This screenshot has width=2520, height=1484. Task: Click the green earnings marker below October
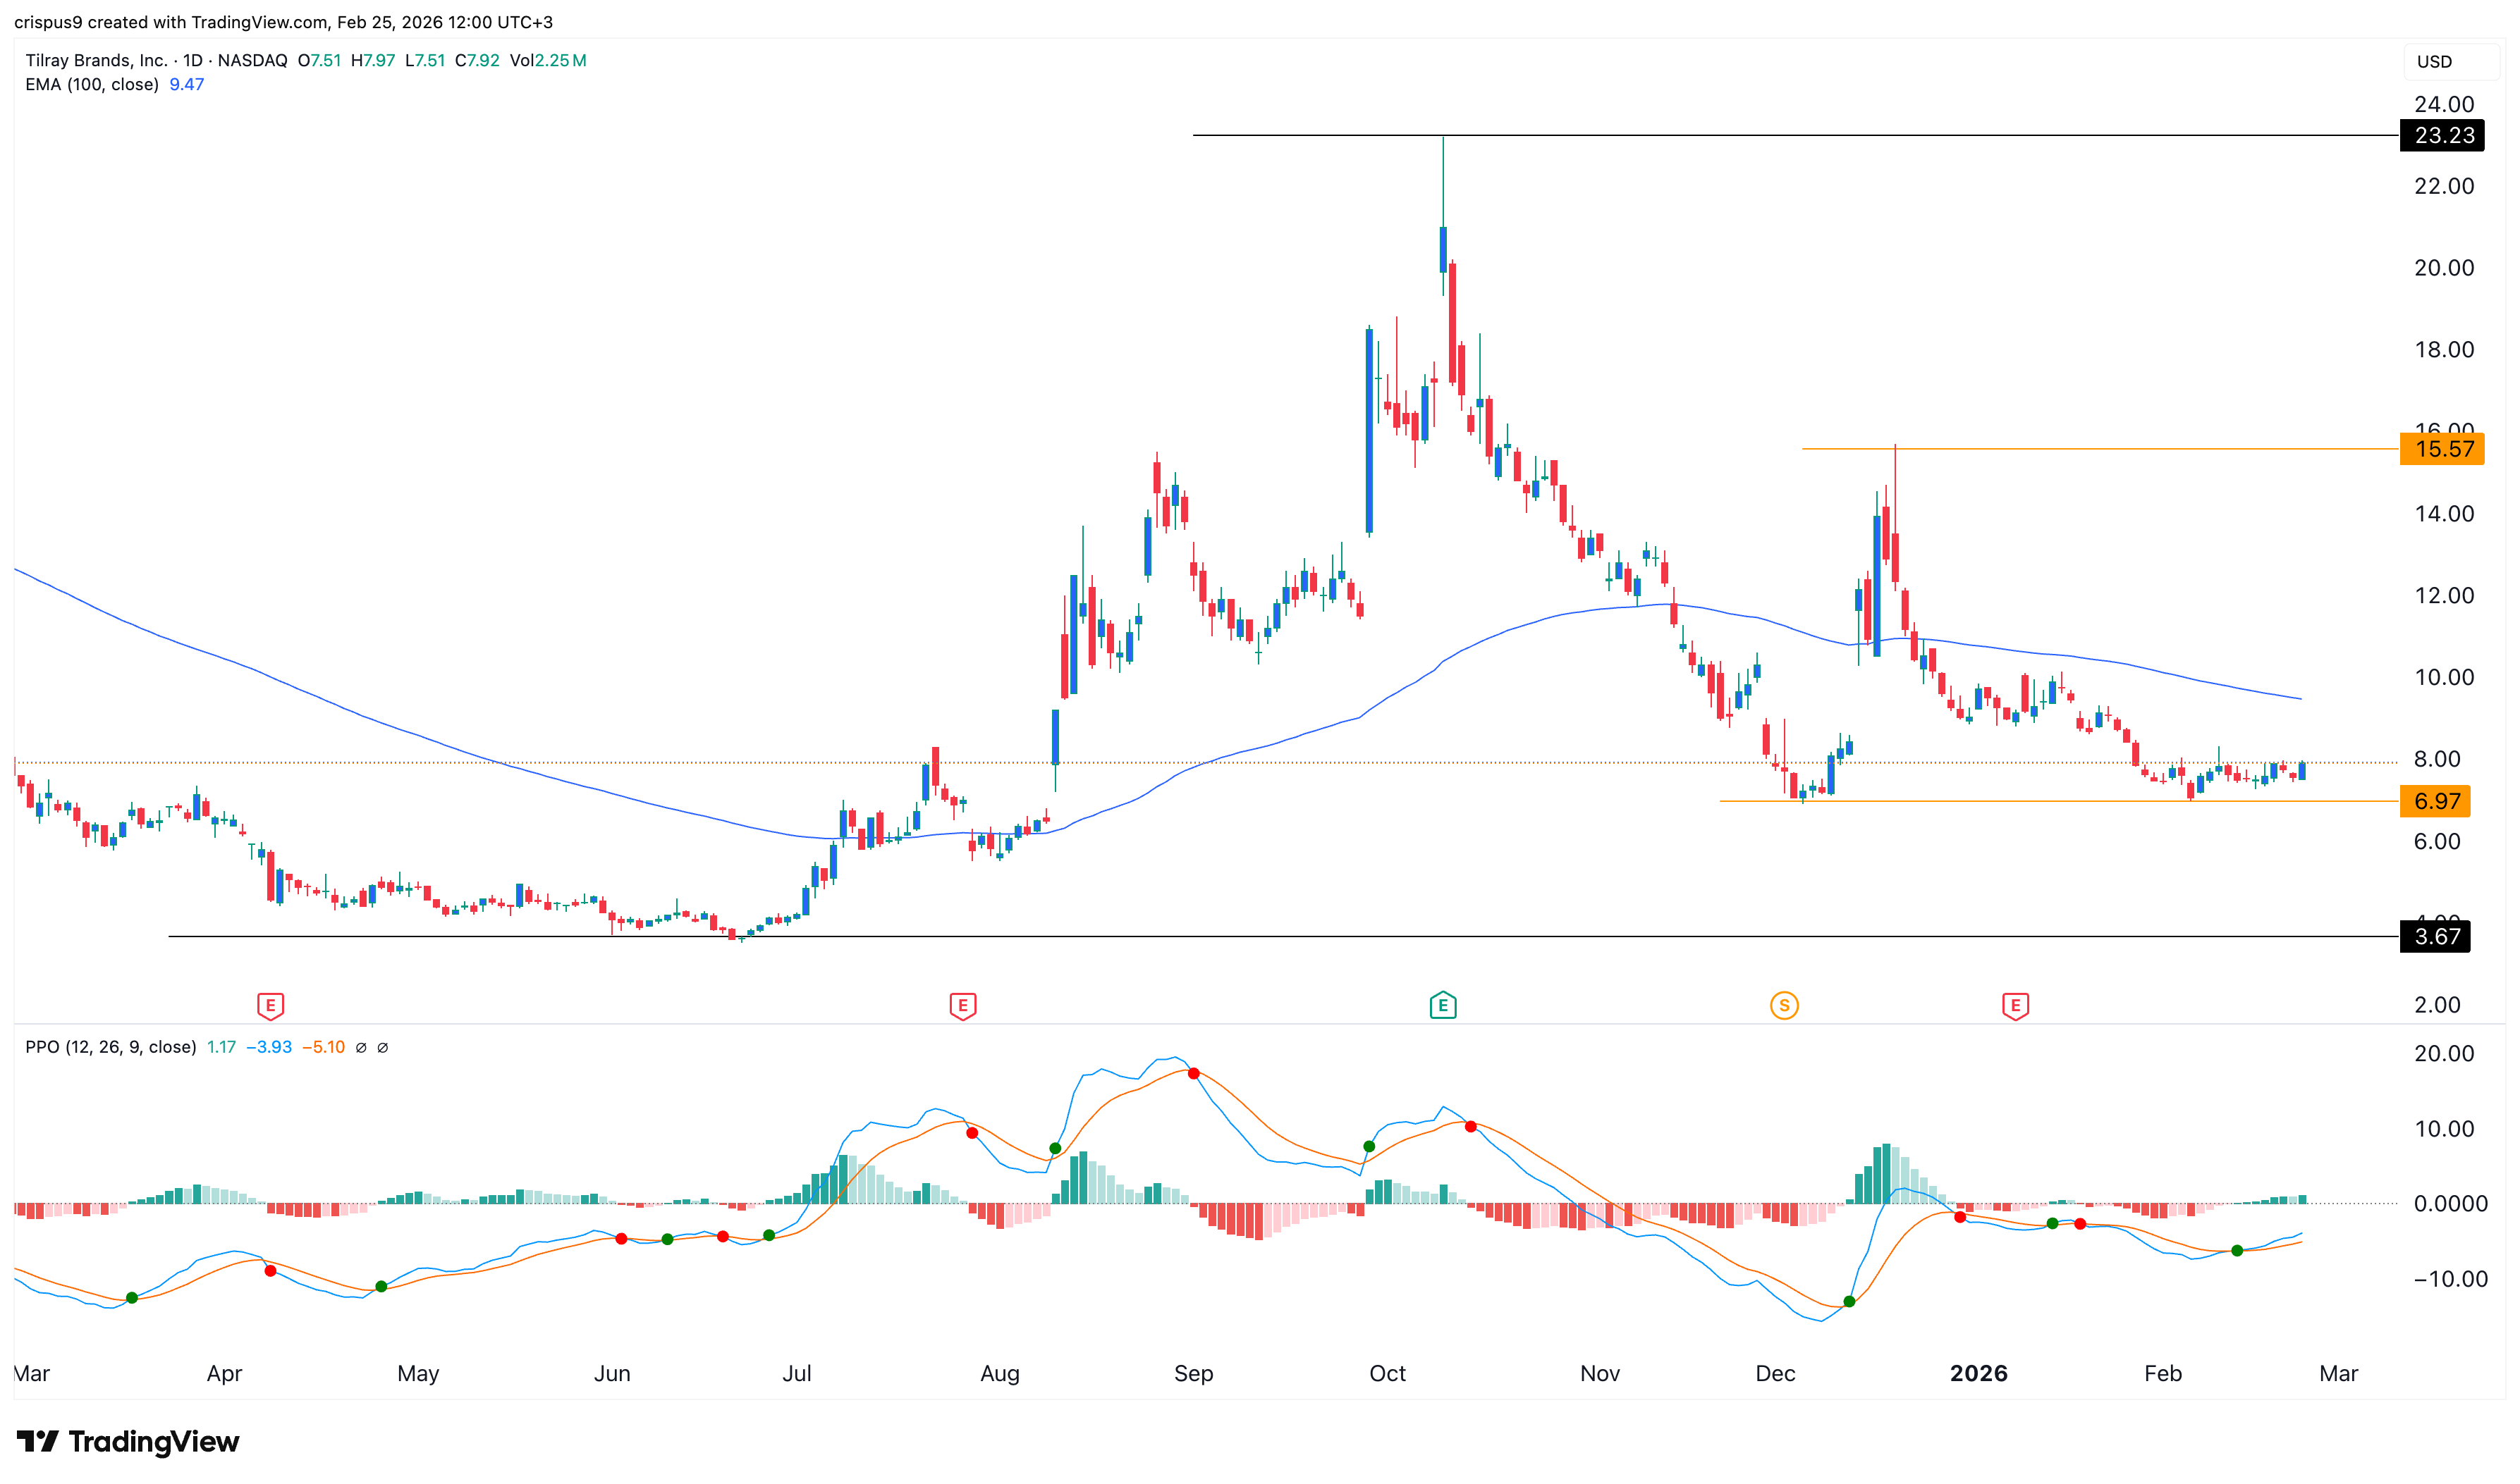click(x=1443, y=1005)
